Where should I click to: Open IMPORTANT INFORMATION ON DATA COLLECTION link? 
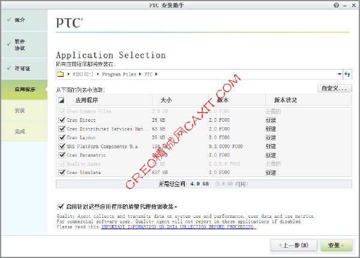(178, 227)
